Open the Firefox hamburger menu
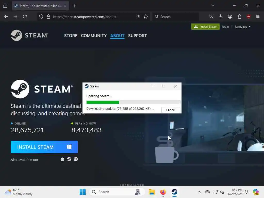Viewport: 264px width, 198px height. pyautogui.click(x=258, y=16)
